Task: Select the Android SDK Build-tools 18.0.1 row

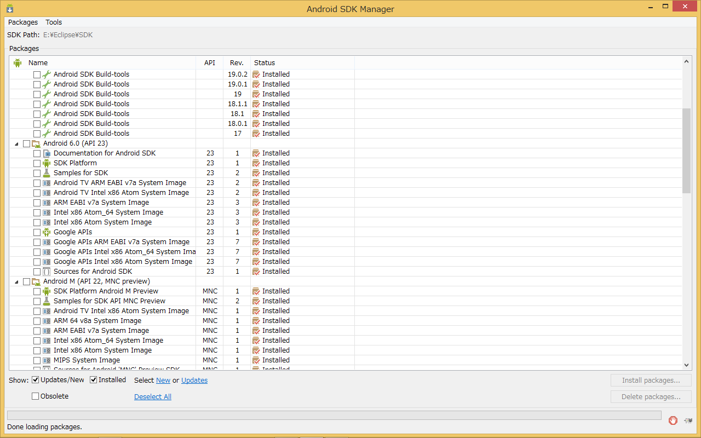Action: [346, 124]
